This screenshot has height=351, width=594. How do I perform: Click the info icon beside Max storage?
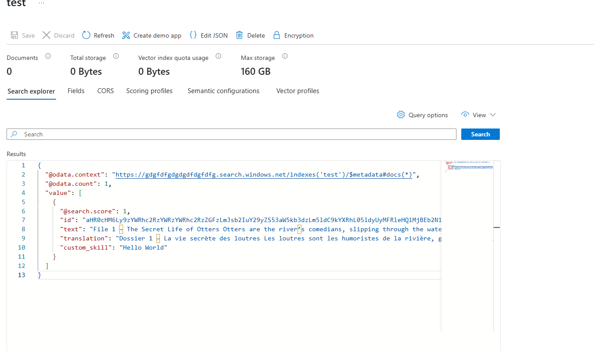pos(285,56)
